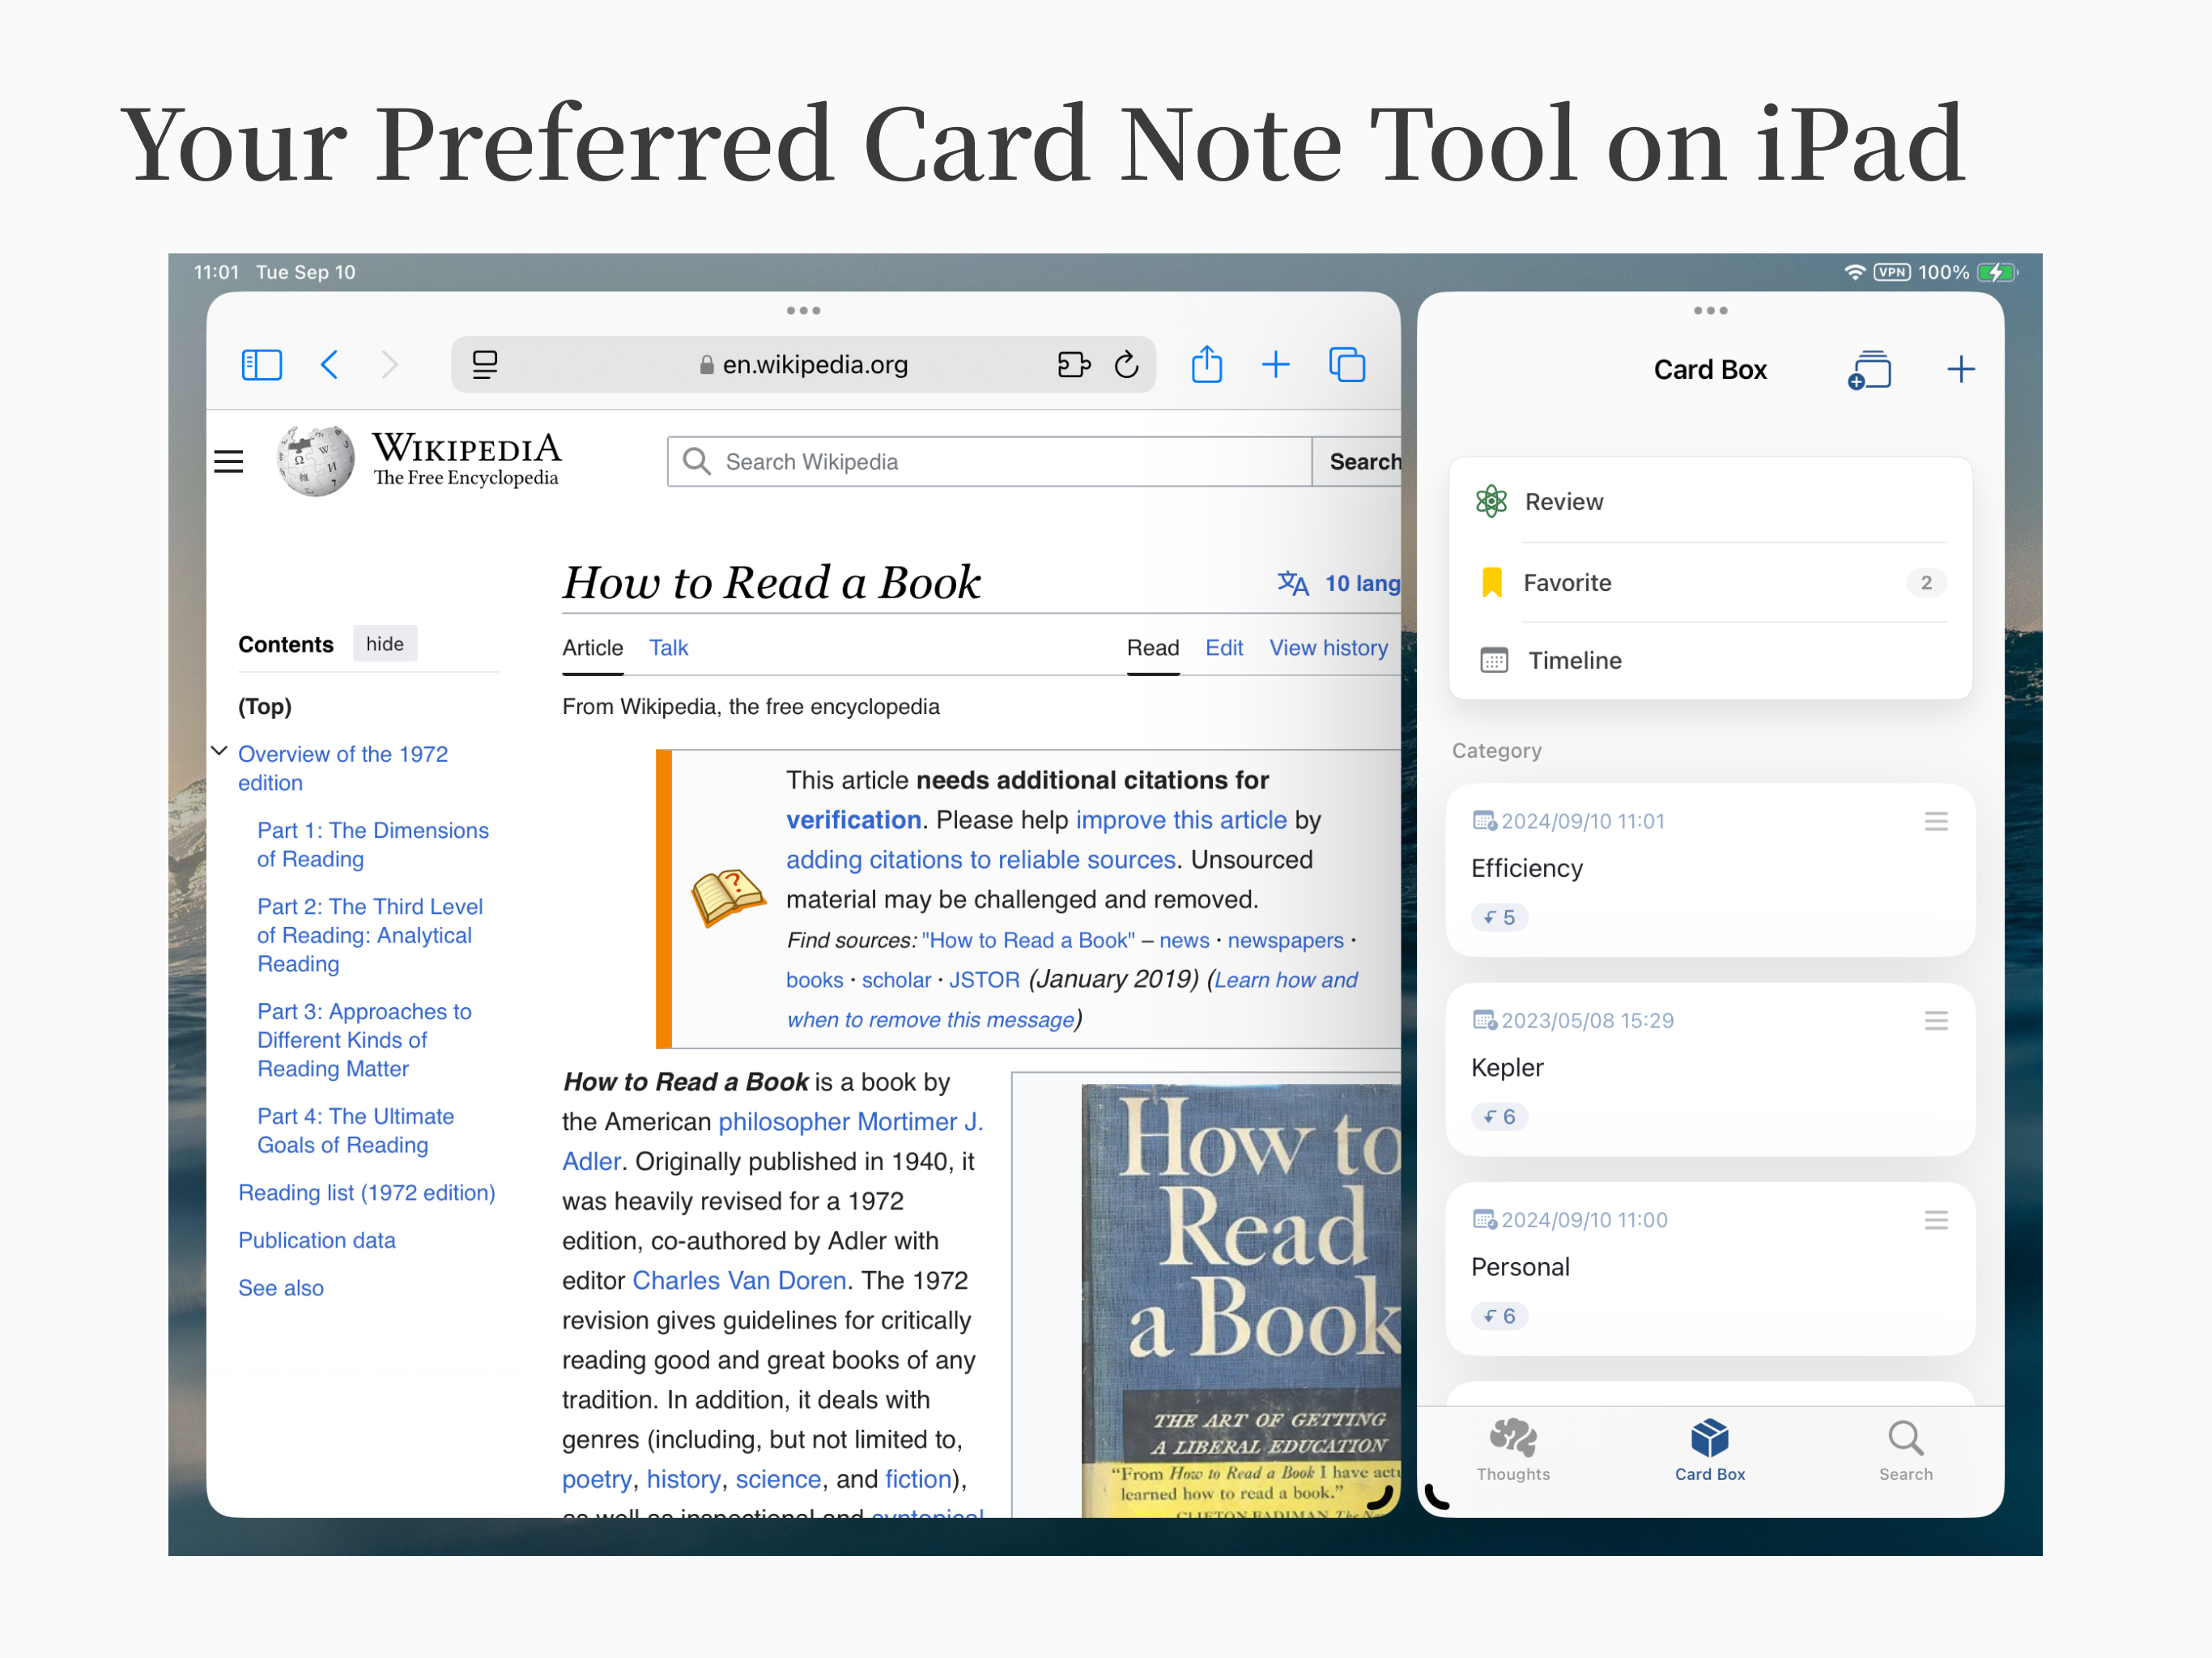This screenshot has width=2212, height=1658.
Task: Select the Article tab
Action: coord(592,648)
